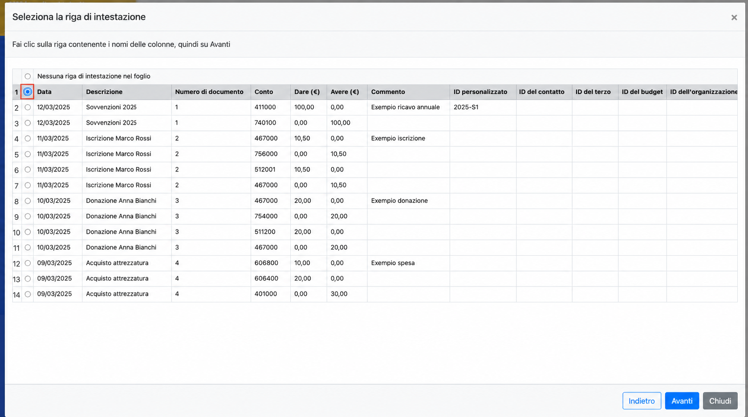748x417 pixels.
Task: Click the 'Dare (€)' header cell
Action: 309,92
